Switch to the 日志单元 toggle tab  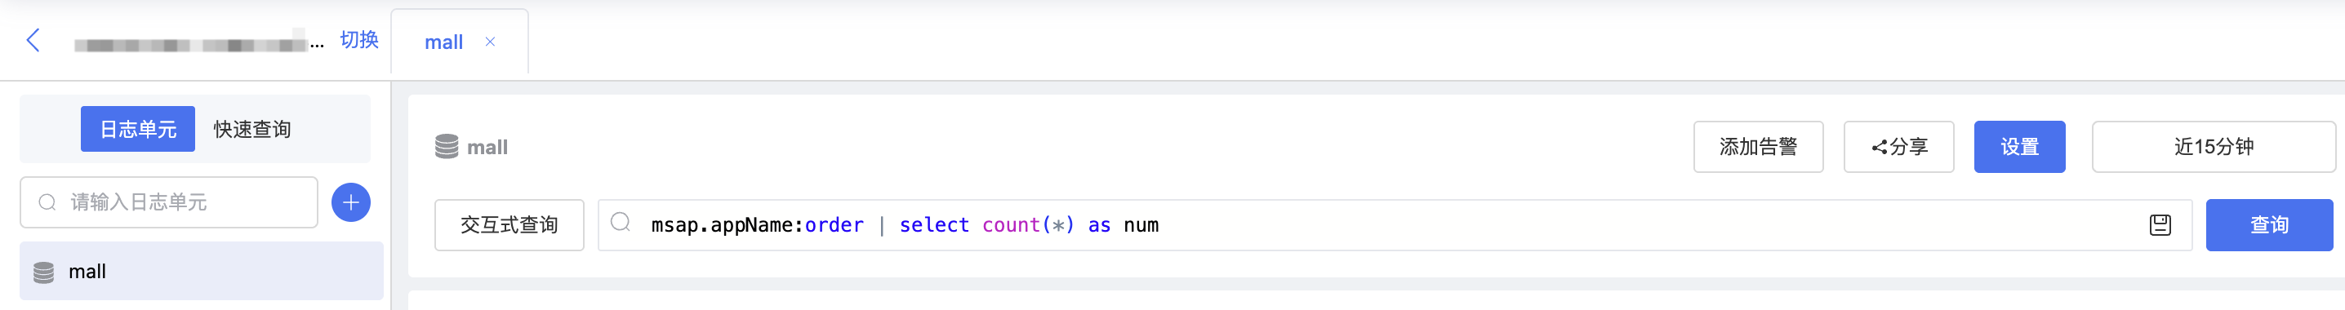coord(137,129)
